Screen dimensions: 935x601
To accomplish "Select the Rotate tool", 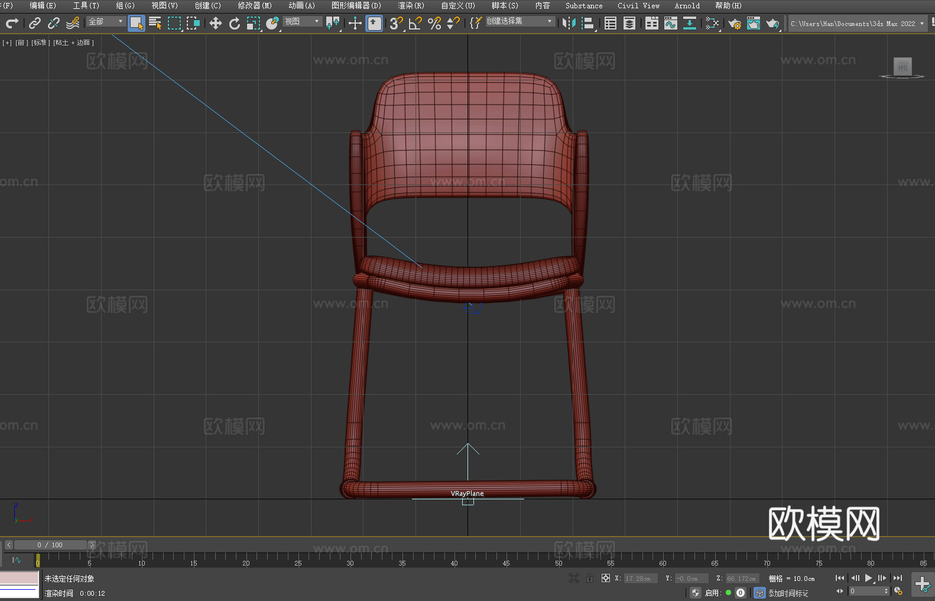I will tap(235, 23).
